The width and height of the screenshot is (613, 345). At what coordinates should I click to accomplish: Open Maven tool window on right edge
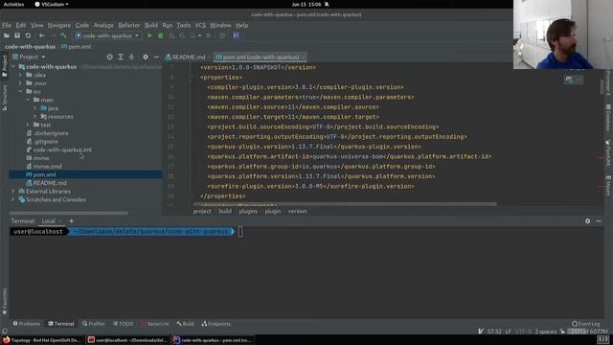[x=608, y=185]
